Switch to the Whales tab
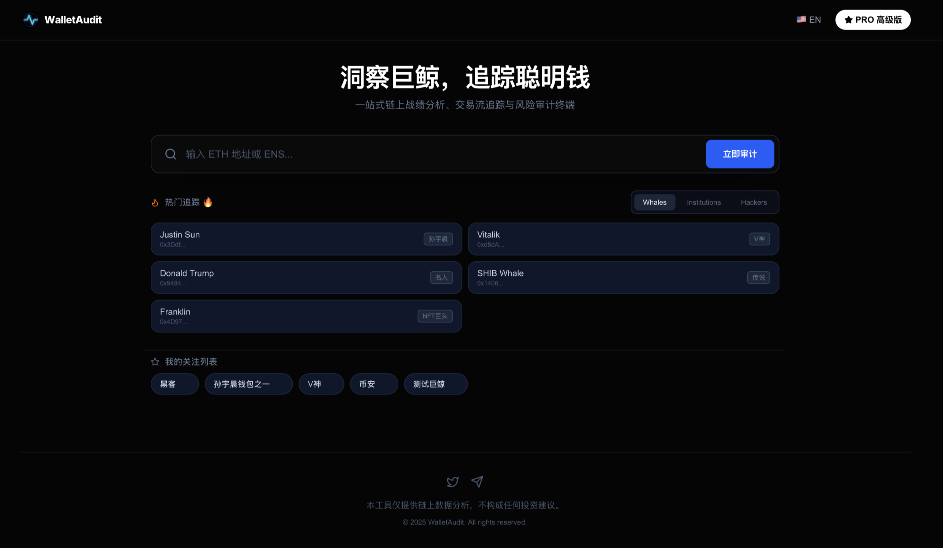This screenshot has height=548, width=943. coord(654,203)
